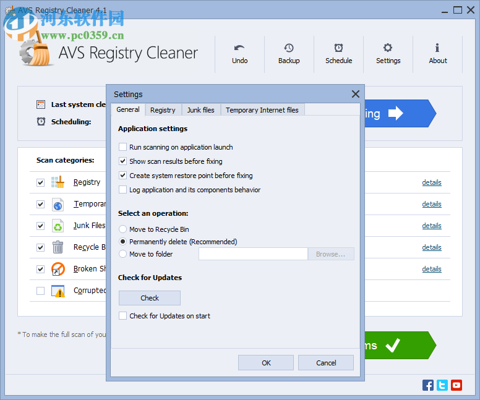Open the Facebook social icon

click(428, 385)
